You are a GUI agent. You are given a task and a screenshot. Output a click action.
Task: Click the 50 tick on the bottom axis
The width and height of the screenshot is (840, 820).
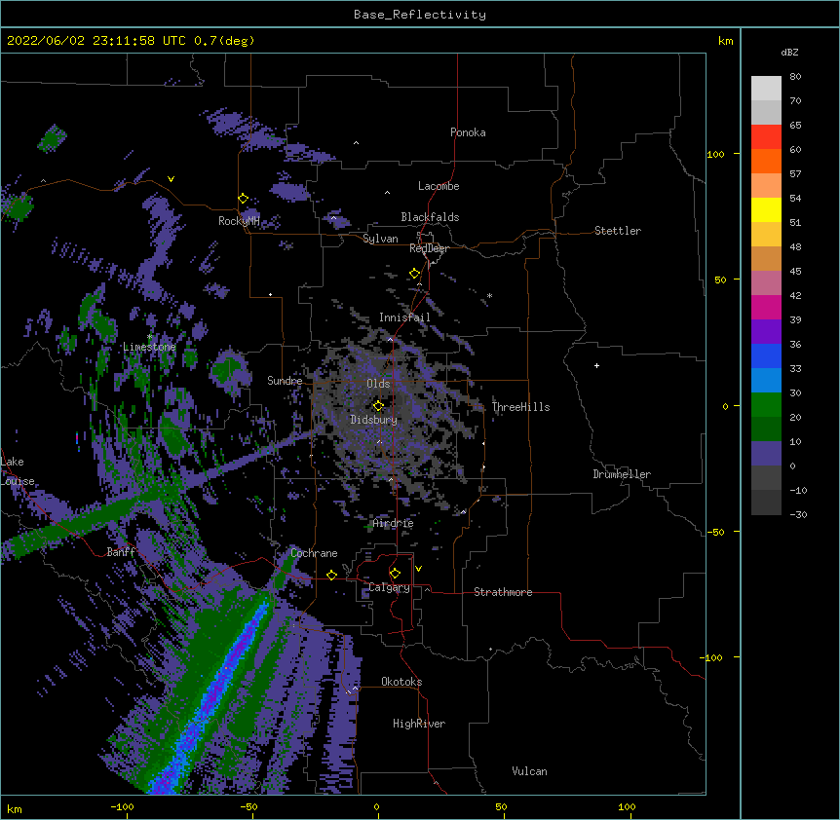coord(502,806)
